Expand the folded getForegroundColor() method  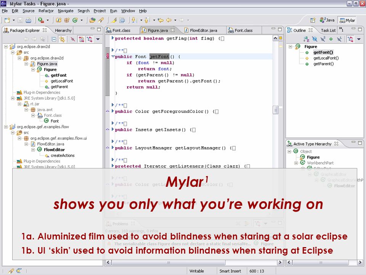click(x=113, y=111)
